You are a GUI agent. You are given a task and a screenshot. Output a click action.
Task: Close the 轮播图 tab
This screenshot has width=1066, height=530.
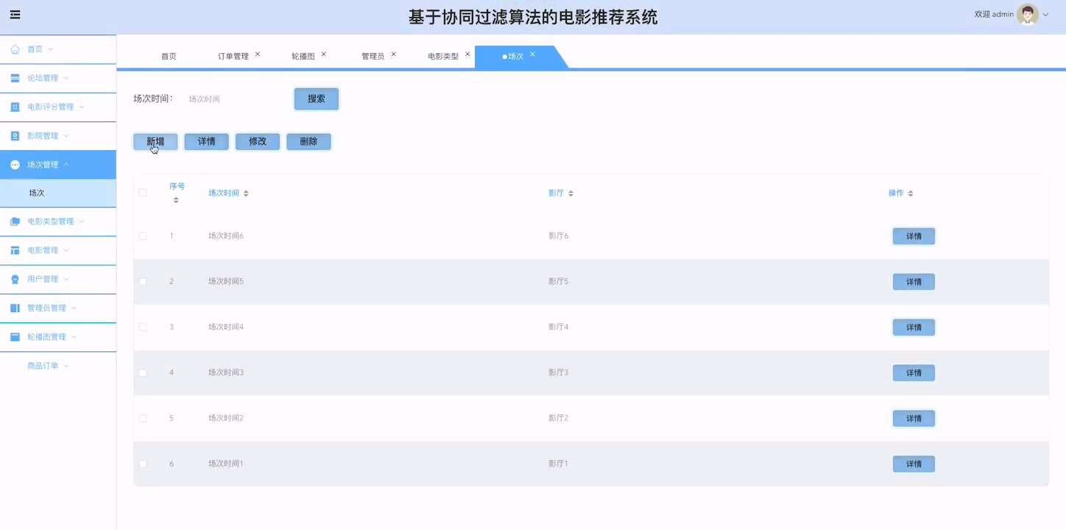pos(324,54)
